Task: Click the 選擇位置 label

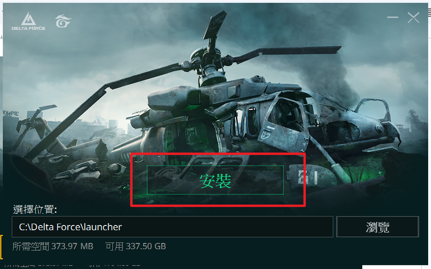Action: tap(35, 209)
